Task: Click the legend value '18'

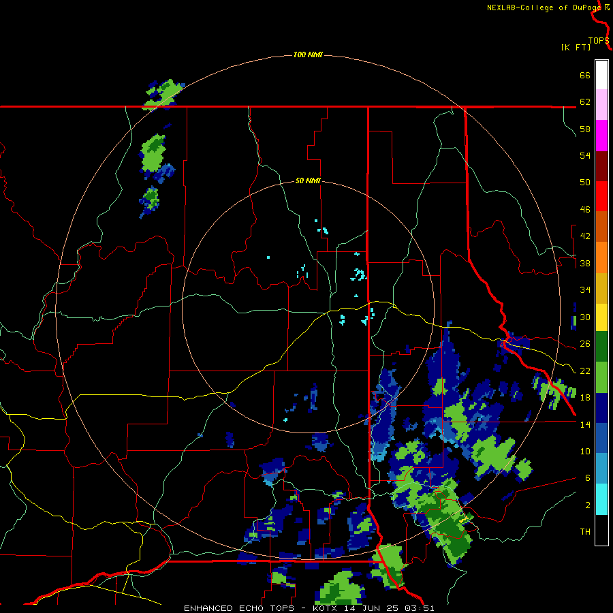Action: [585, 398]
